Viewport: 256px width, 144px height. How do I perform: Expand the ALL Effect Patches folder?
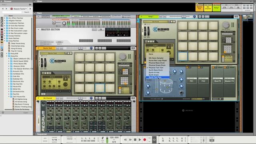tap(4, 18)
